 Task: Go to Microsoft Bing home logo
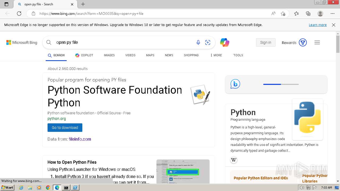click(22, 42)
